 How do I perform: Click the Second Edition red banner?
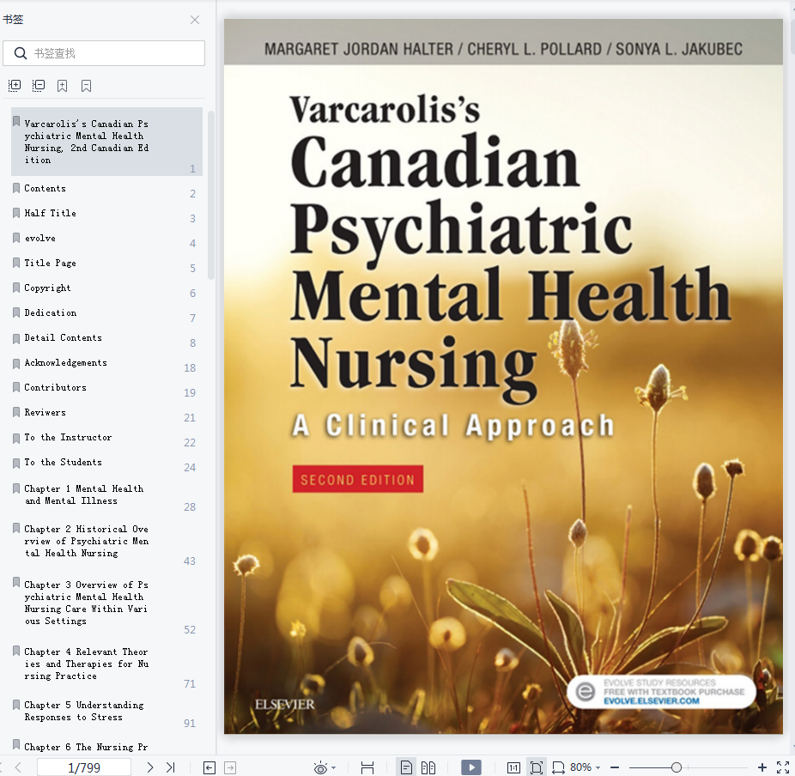point(357,479)
